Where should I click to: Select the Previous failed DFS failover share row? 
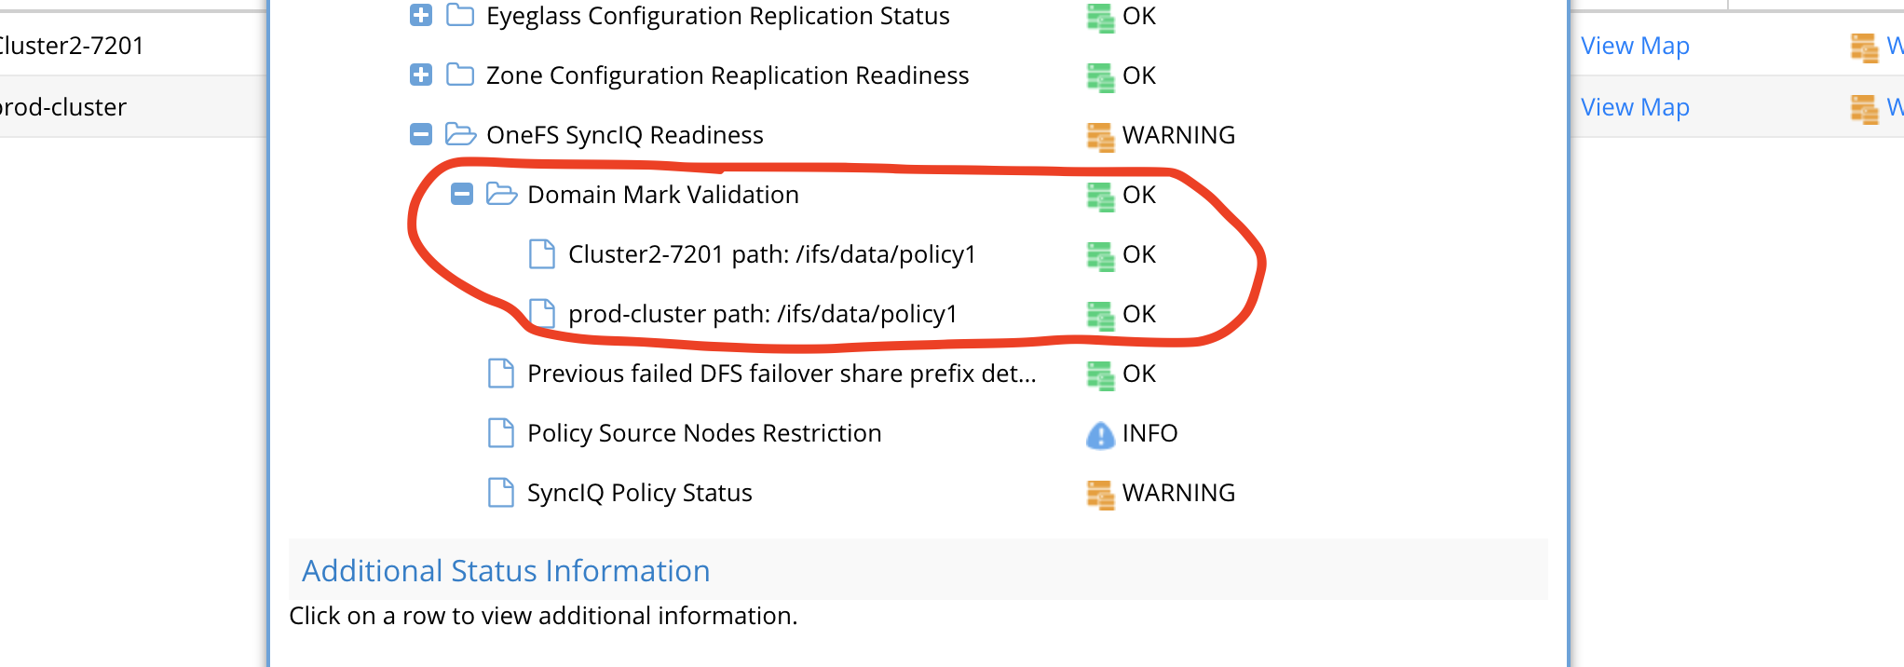click(x=782, y=373)
